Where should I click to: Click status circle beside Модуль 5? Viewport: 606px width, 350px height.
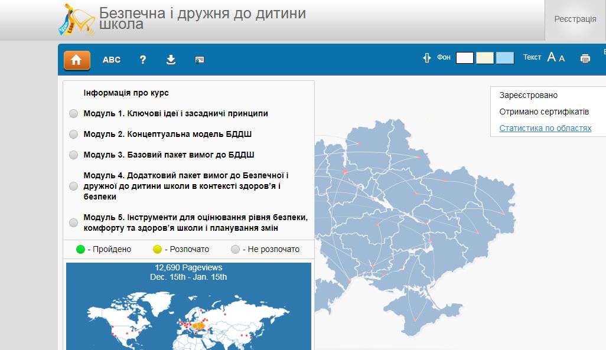coord(73,223)
